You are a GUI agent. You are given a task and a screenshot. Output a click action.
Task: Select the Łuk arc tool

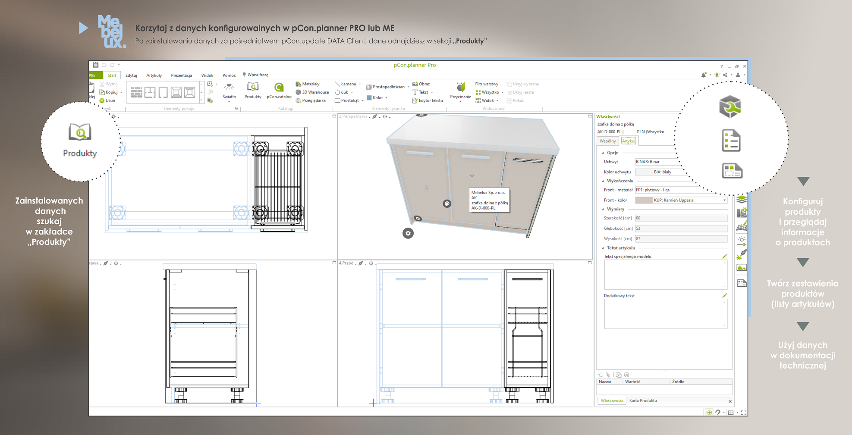(342, 92)
